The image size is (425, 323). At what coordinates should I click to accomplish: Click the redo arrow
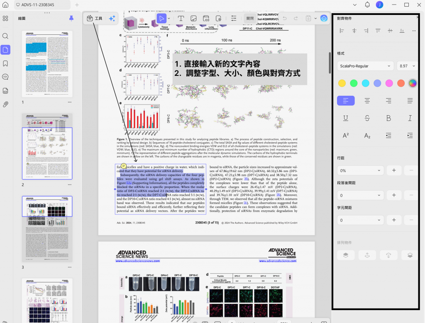(296, 18)
